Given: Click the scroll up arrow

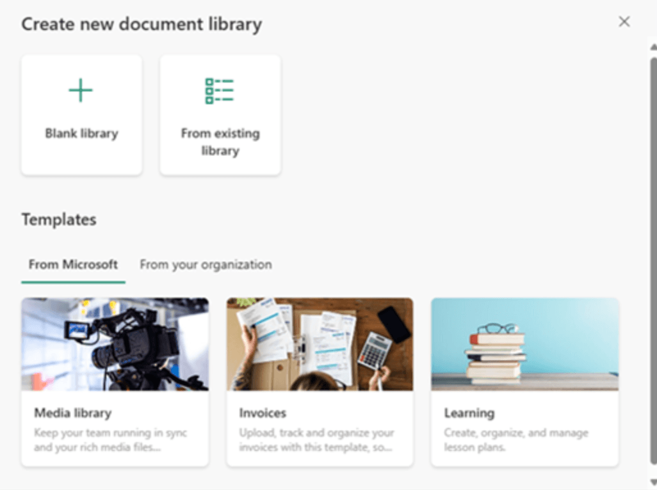Looking at the screenshot, I should (x=653, y=47).
